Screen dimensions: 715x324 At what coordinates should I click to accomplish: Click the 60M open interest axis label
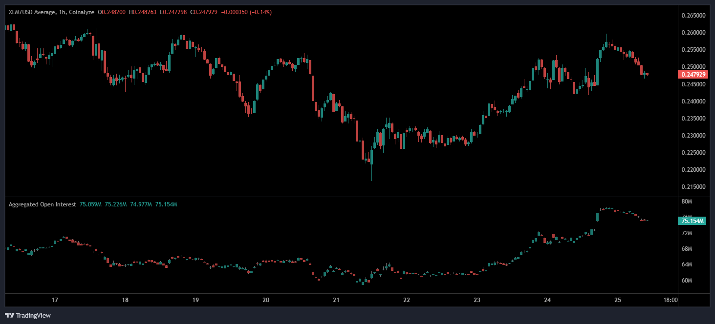(687, 281)
